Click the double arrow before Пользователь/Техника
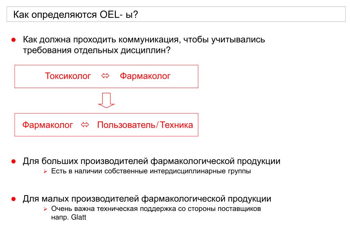The width and height of the screenshot is (350, 242). [x=85, y=125]
